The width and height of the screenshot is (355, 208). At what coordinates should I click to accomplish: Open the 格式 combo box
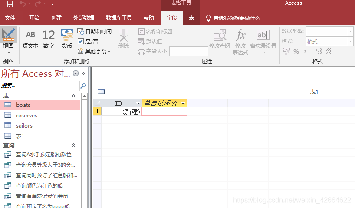(329, 41)
